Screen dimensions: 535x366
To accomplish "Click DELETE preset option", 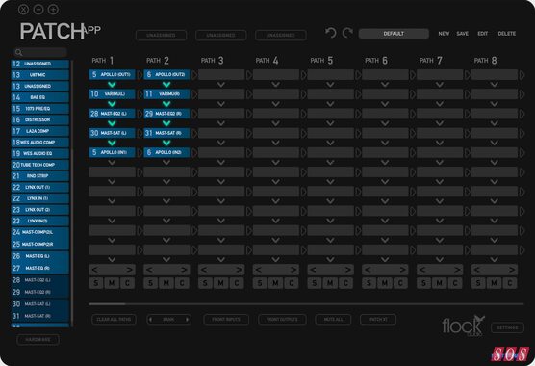I will pos(507,34).
